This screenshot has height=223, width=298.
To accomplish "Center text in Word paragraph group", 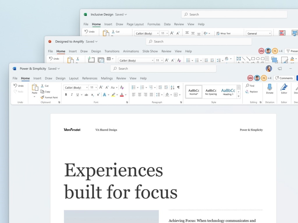I will pyautogui.click(x=140, y=94).
